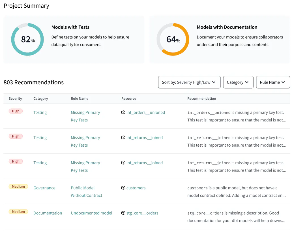Open the int_orders__unioned resource link
This screenshot has height=231, width=292.
(x=145, y=112)
